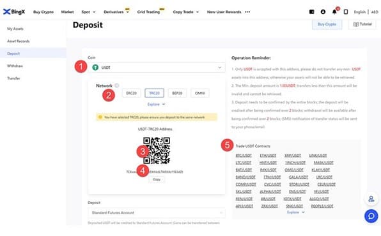
Task: Open PEOPLE/USDT contract link
Action: tap(322, 206)
